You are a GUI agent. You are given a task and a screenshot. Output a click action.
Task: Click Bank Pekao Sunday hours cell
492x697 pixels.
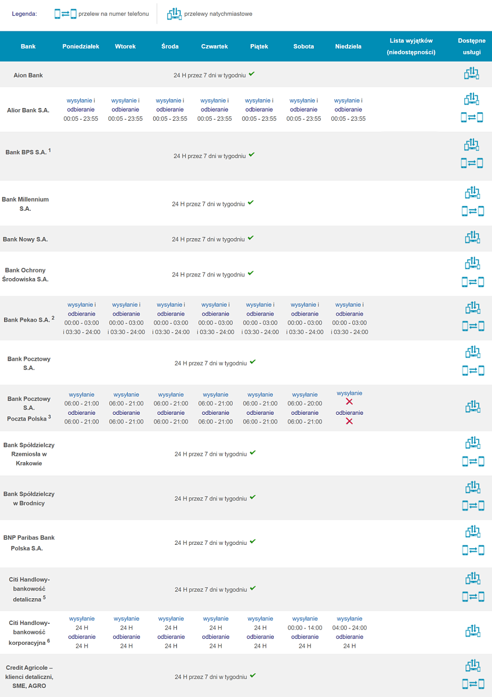349,318
